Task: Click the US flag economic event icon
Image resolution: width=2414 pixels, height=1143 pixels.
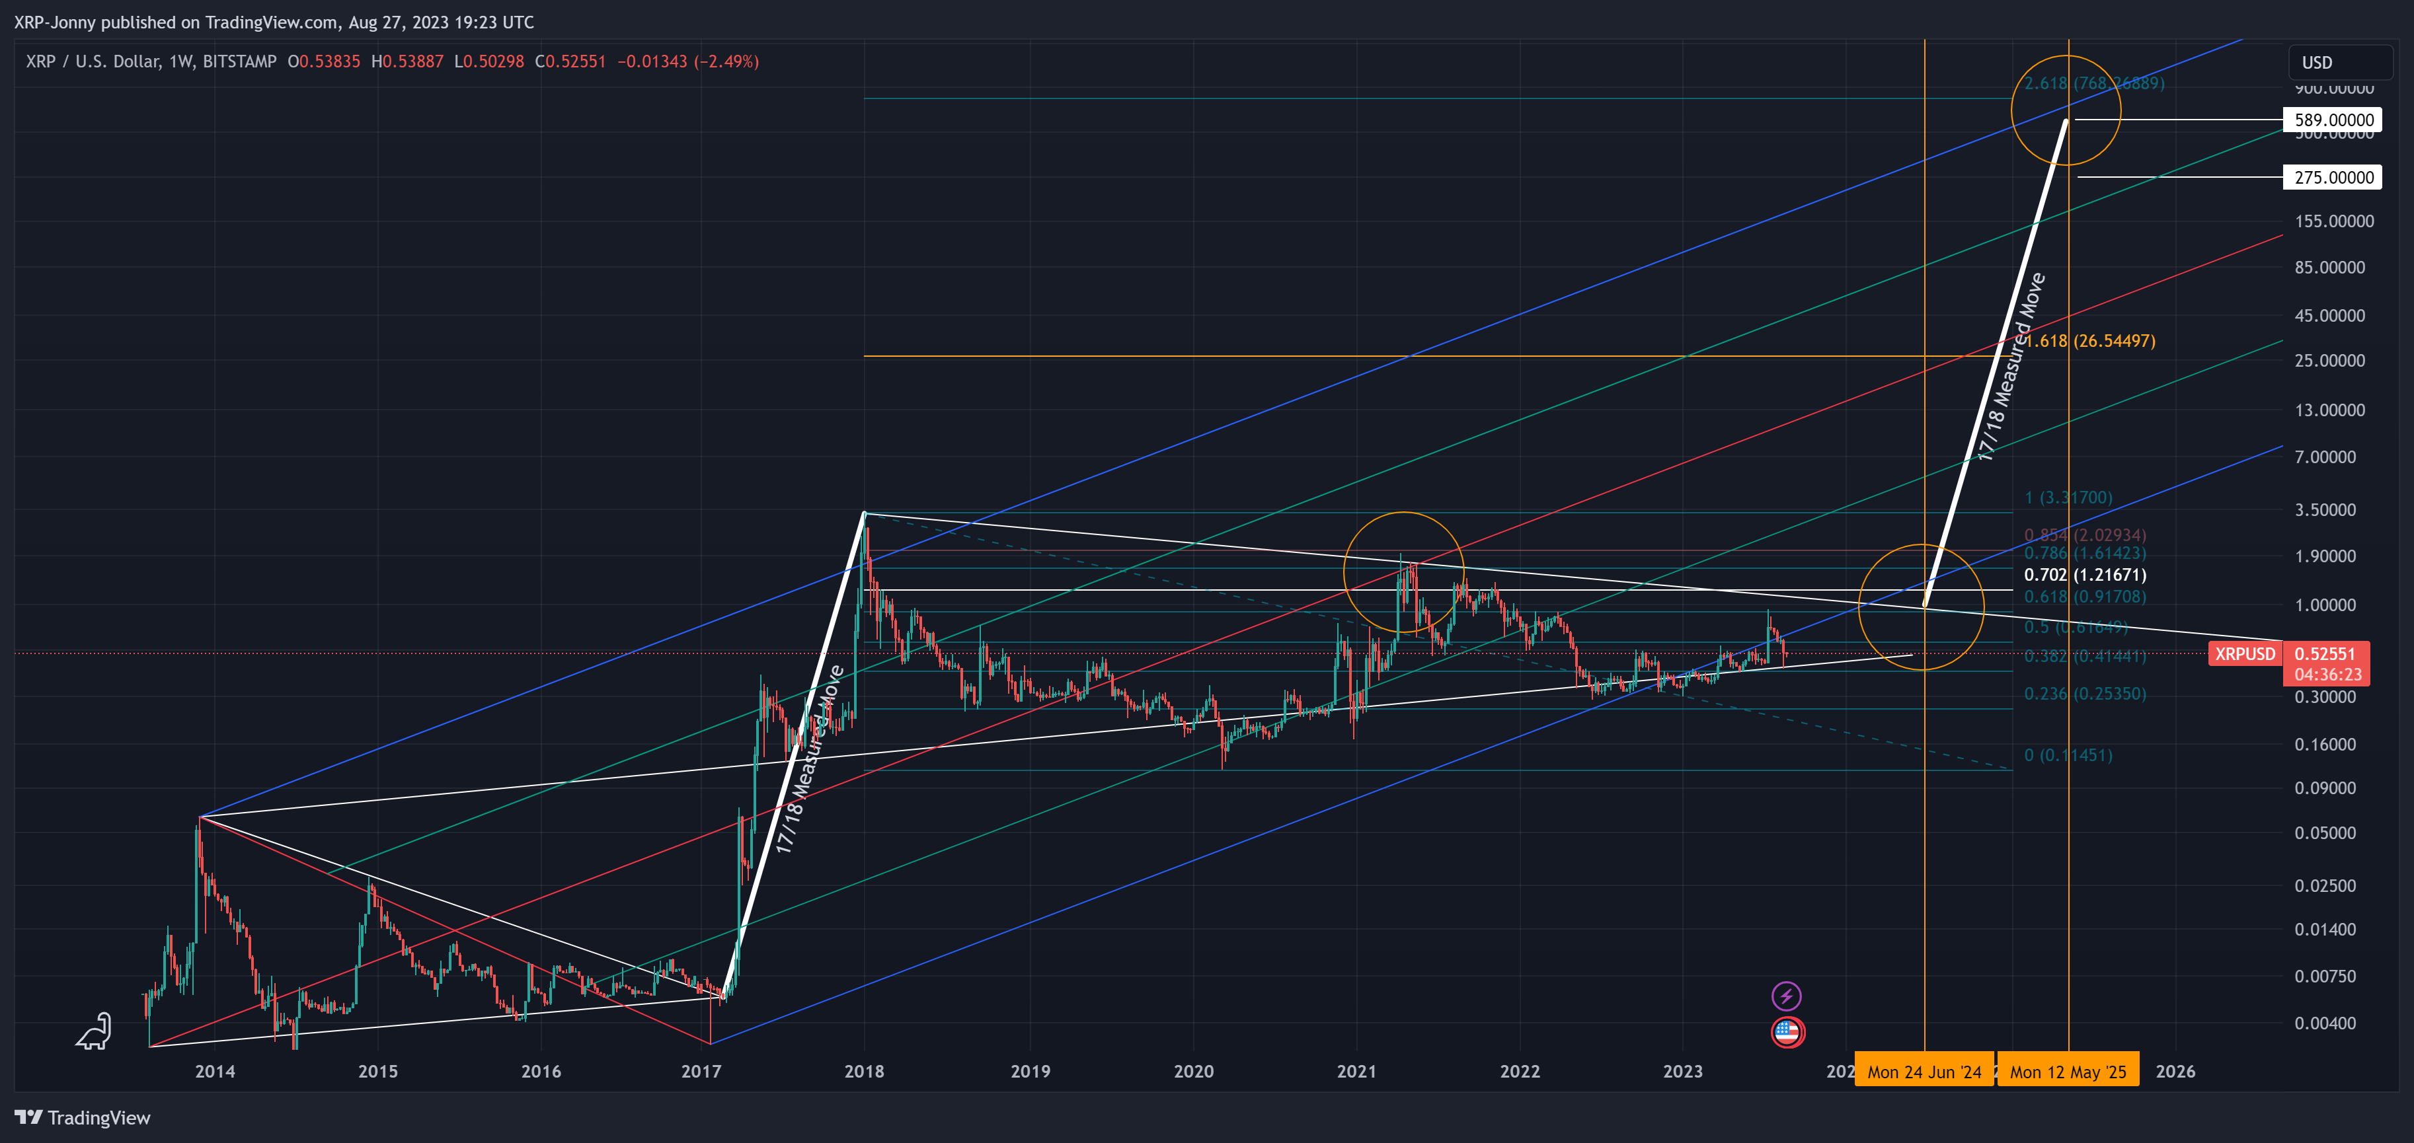Action: 1787,1031
